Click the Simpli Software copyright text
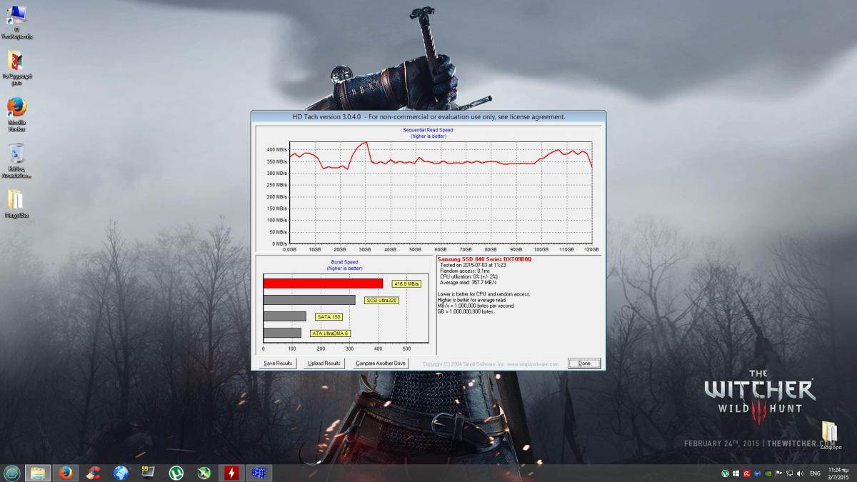The height and width of the screenshot is (482, 857). [x=490, y=364]
